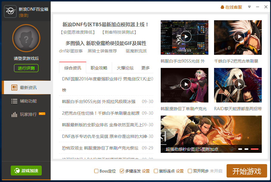This screenshot has width=271, height=182.
Task: Uncheck the 多键连发 checkbox
Action: pyautogui.click(x=122, y=171)
